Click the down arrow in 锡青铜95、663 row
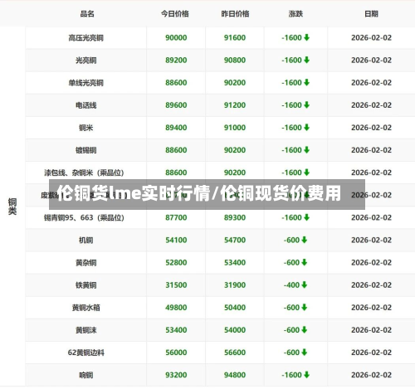 click(x=306, y=217)
